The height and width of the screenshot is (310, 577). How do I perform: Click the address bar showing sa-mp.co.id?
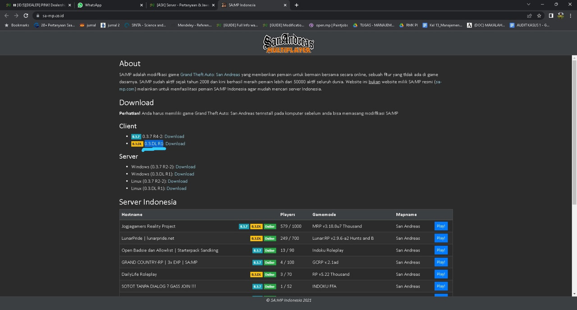click(279, 15)
